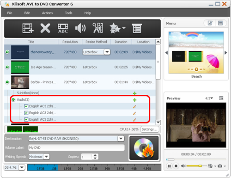Sort by the Title column header
Image resolution: width=231 pixels, height=178 pixels.
(31, 42)
